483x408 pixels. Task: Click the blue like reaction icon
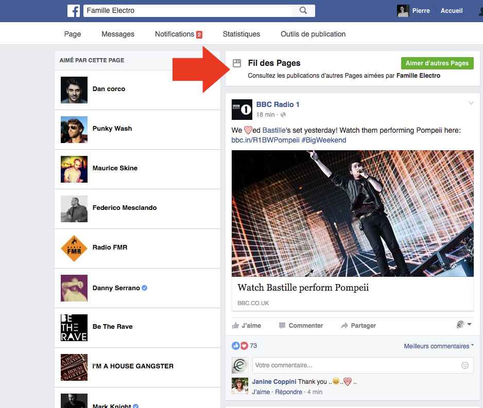[236, 346]
